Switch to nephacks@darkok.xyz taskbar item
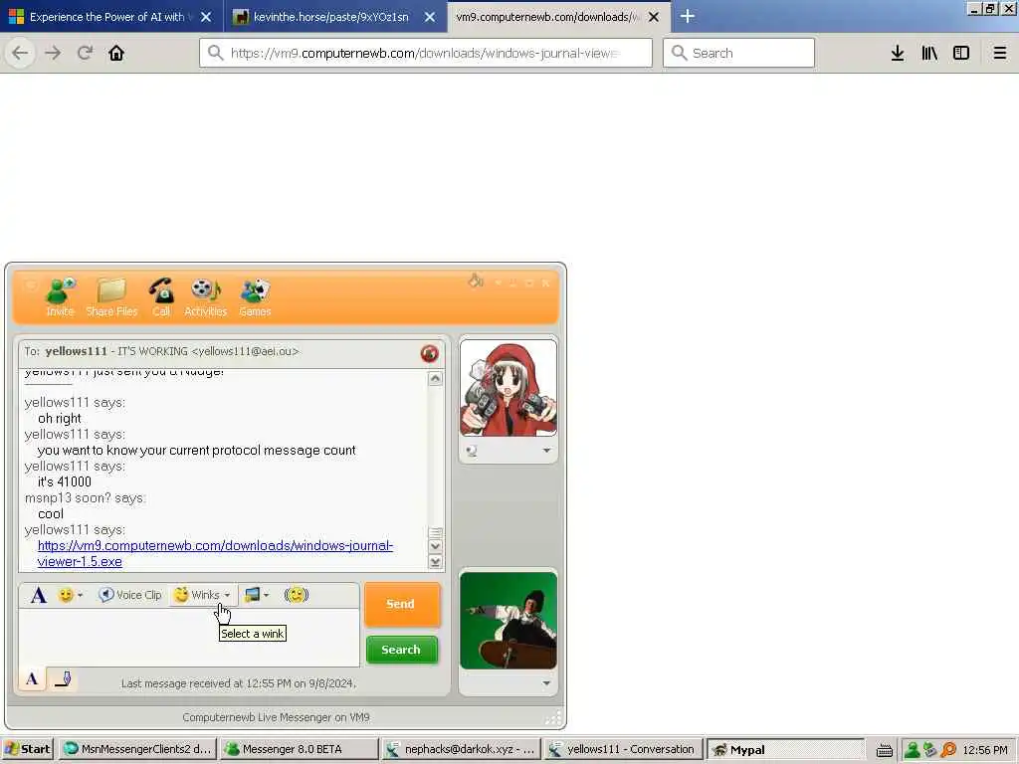 pos(461,749)
